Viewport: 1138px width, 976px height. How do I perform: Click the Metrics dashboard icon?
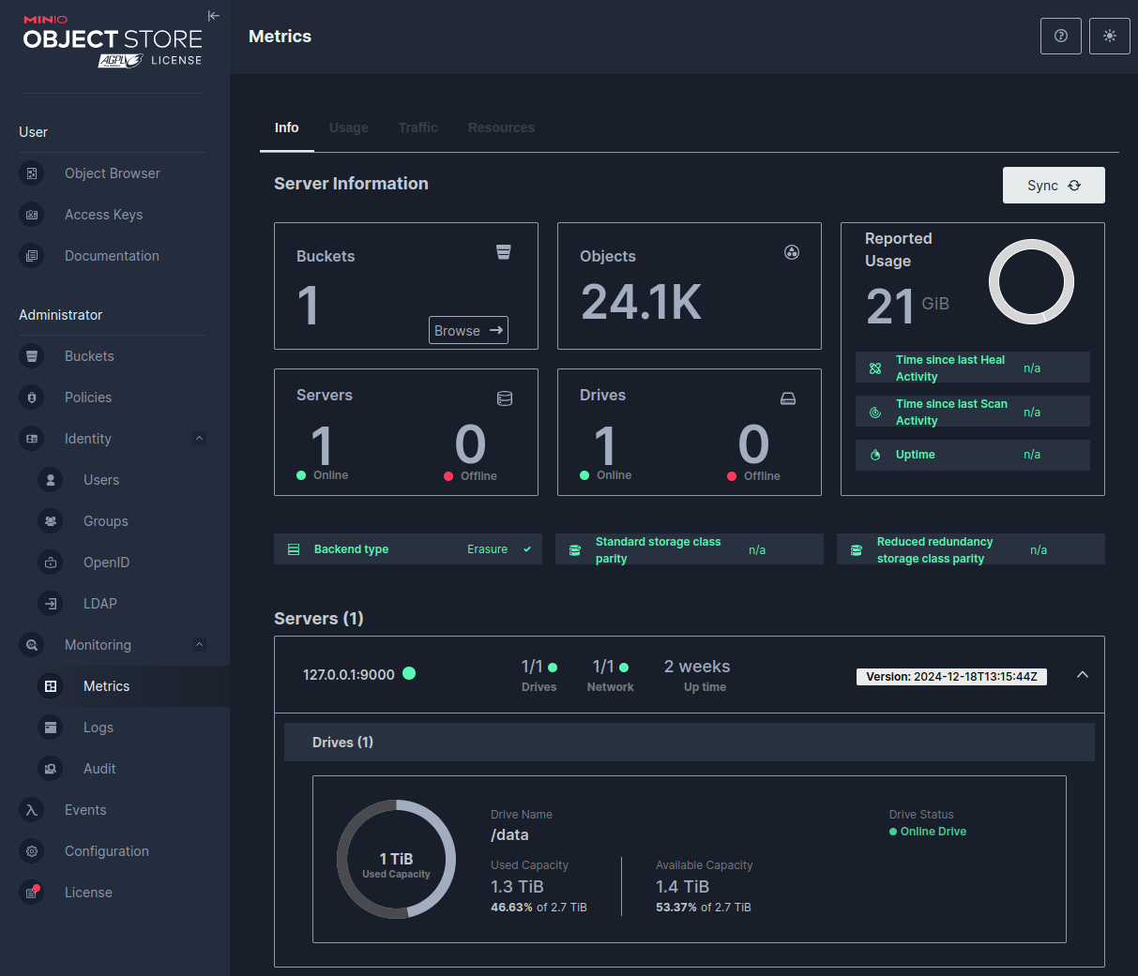[x=51, y=686]
